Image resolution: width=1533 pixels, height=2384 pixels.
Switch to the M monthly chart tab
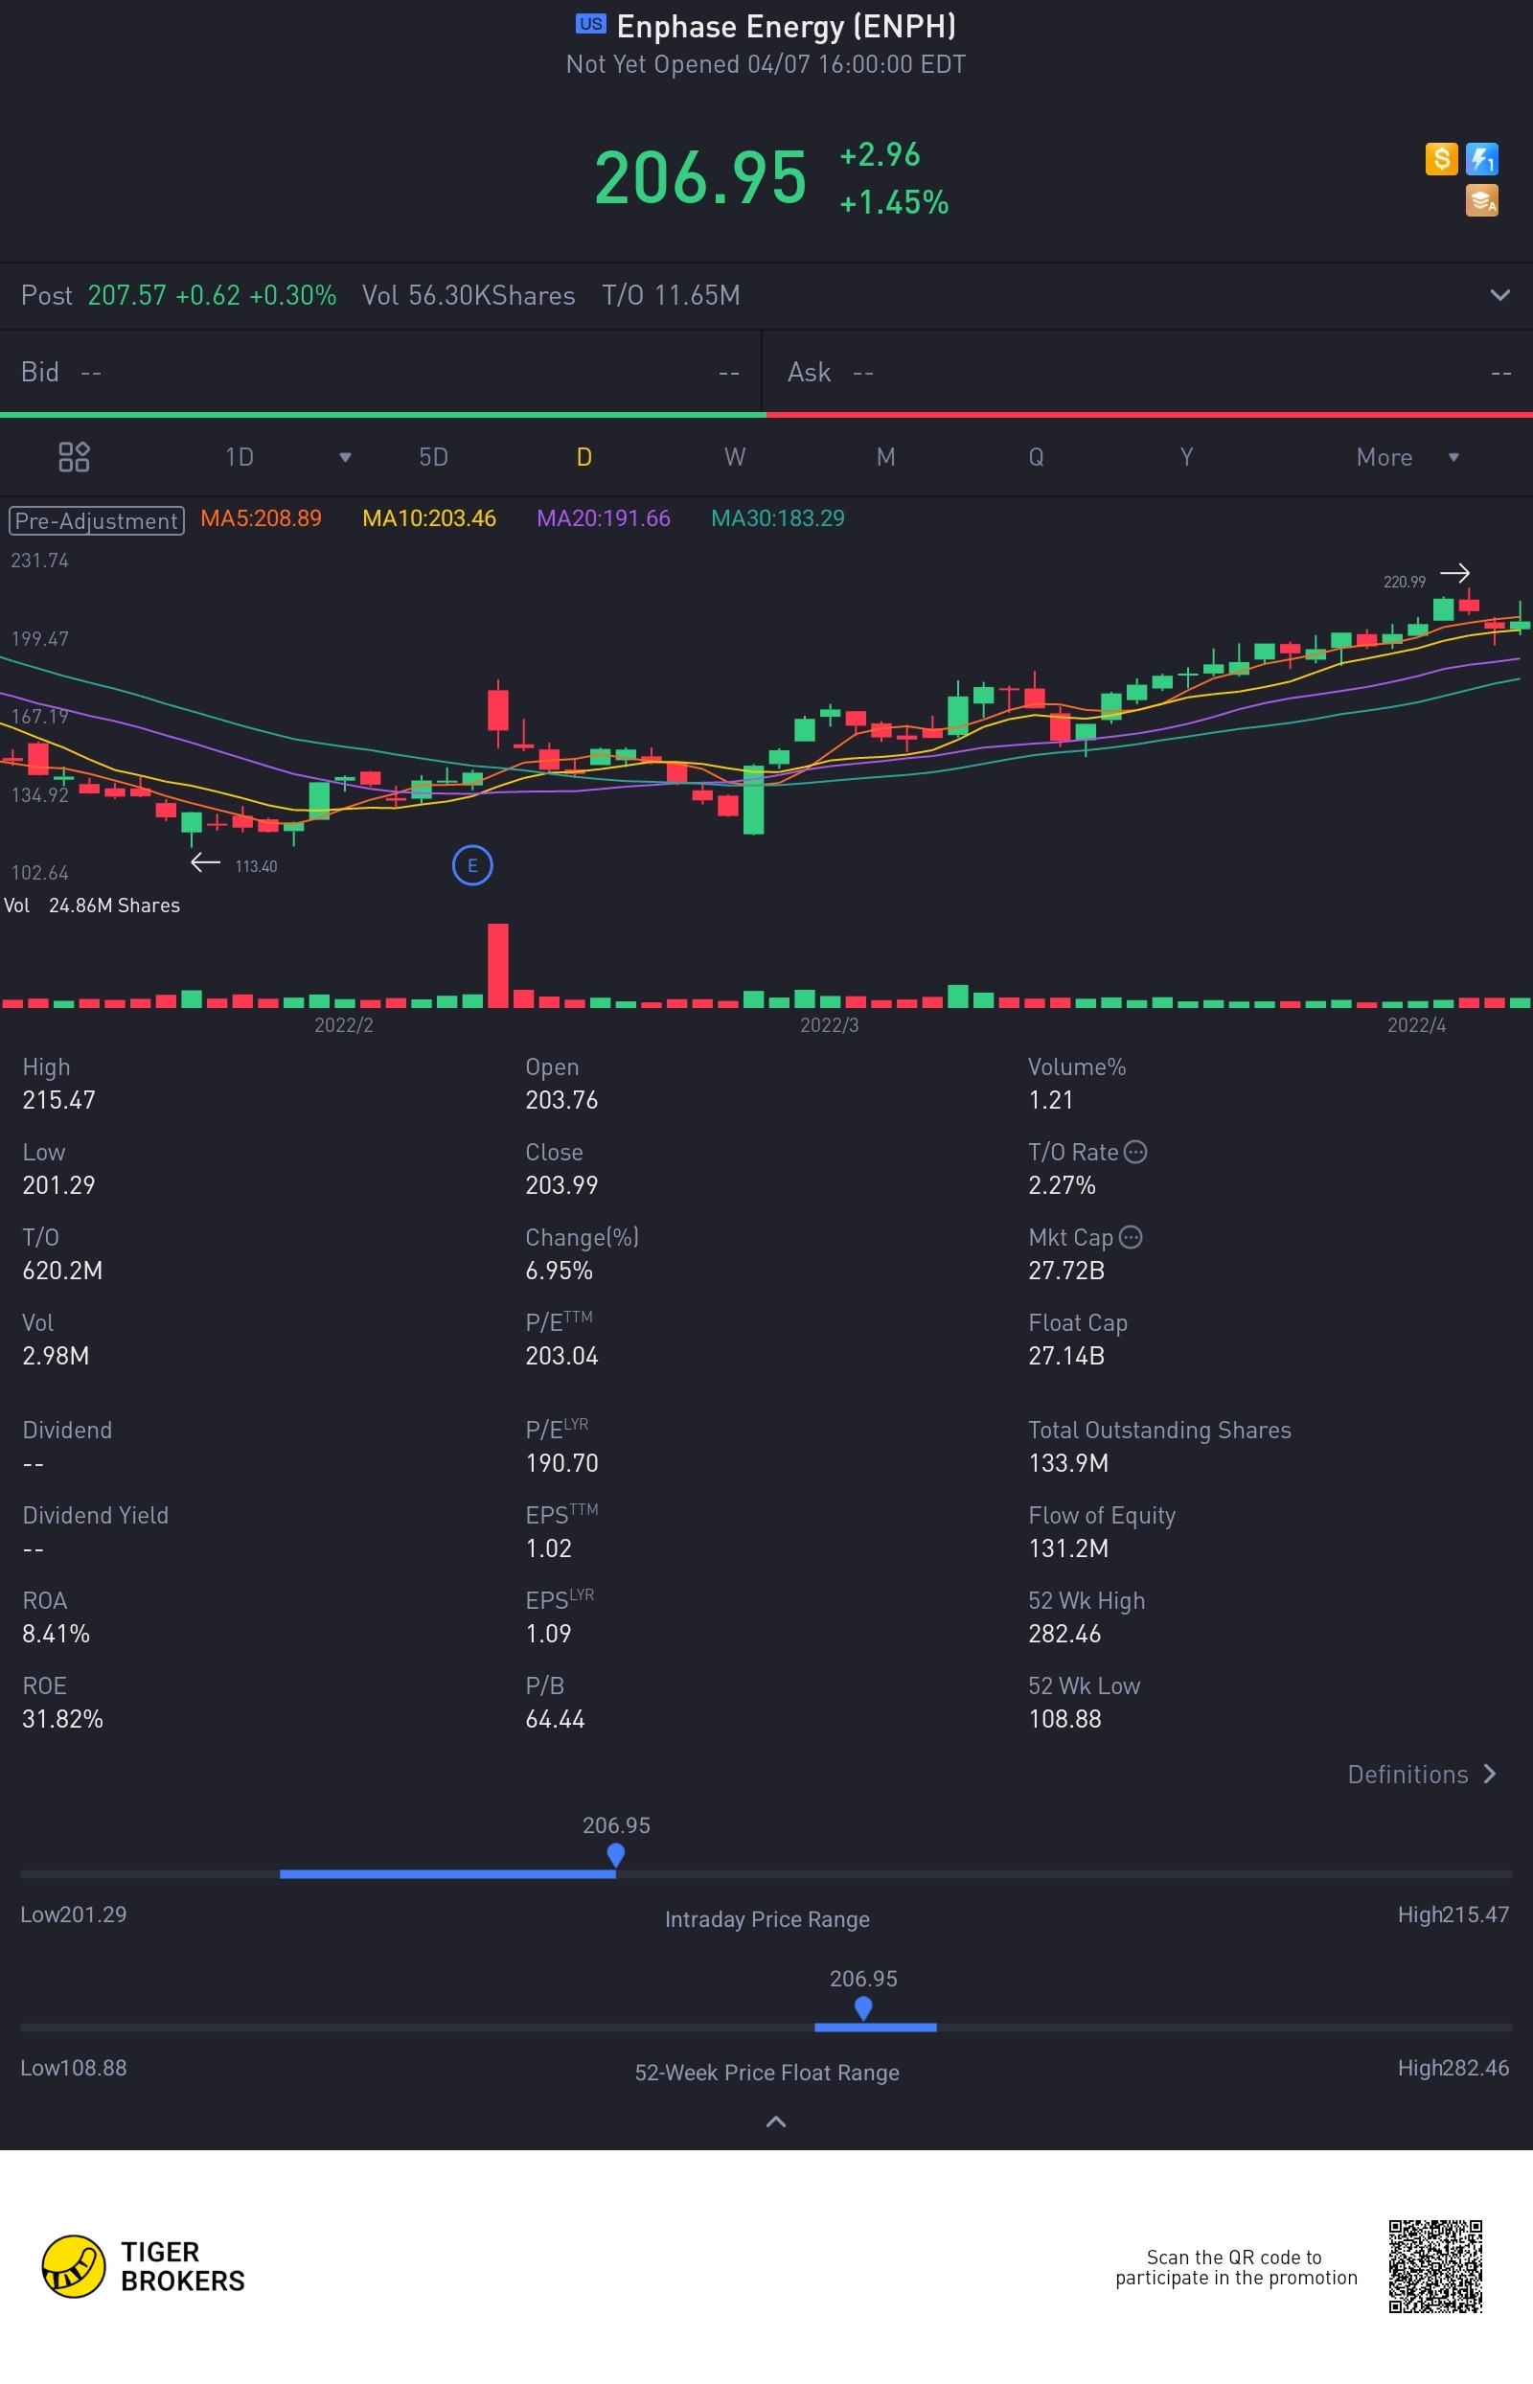pyautogui.click(x=885, y=457)
